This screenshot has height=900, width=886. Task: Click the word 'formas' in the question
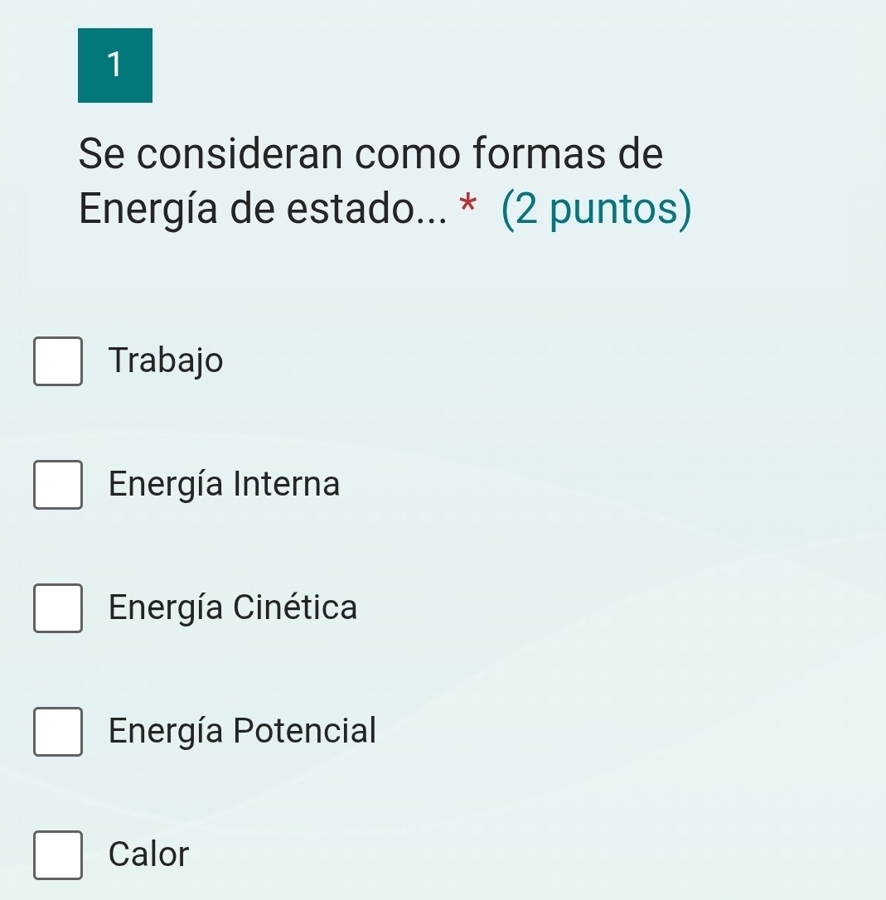click(544, 154)
